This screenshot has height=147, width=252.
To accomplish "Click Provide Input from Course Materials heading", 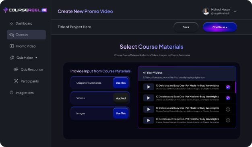I will pyautogui.click(x=101, y=71).
